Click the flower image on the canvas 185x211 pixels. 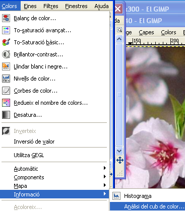click(x=155, y=117)
